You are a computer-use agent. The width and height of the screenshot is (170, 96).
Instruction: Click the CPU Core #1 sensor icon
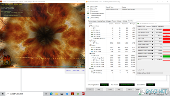92,30
